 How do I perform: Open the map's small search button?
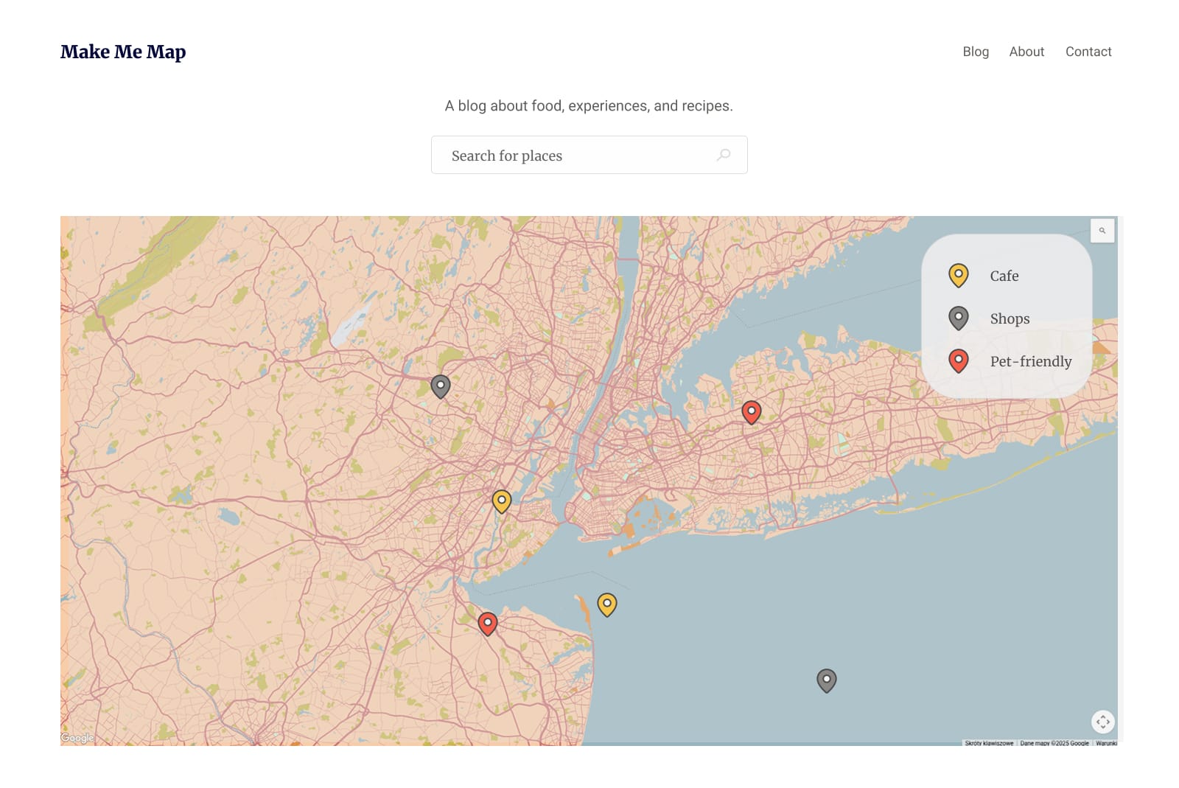tap(1102, 231)
